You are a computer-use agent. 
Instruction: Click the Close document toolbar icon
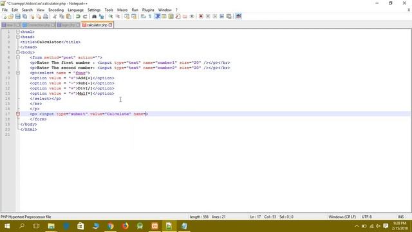point(32,16)
